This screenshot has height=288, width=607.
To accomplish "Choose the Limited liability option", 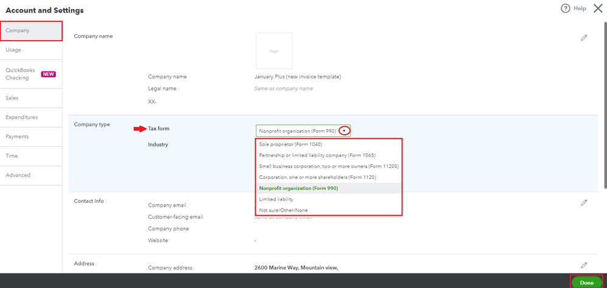I will click(x=329, y=199).
